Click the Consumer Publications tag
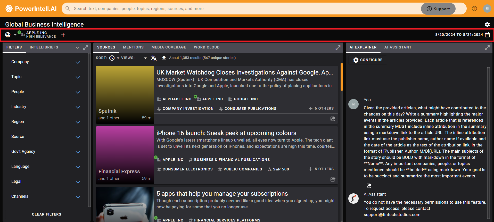494x222 pixels. pos(248,109)
